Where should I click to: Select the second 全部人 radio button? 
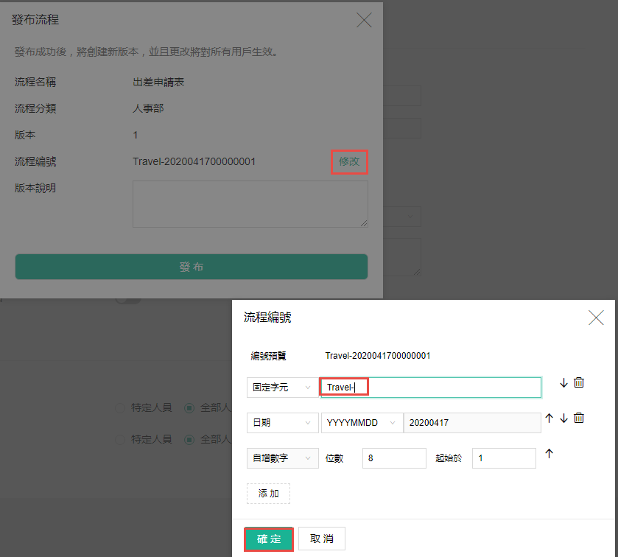tap(189, 439)
